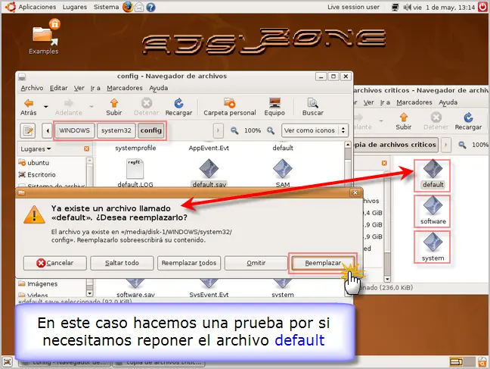Open the Sistema panel menu
This screenshot has height=369, width=490.
coord(106,7)
